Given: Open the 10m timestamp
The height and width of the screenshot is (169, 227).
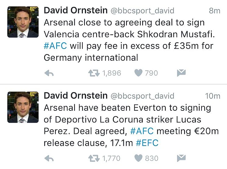Looking at the screenshot, I should click(212, 96).
